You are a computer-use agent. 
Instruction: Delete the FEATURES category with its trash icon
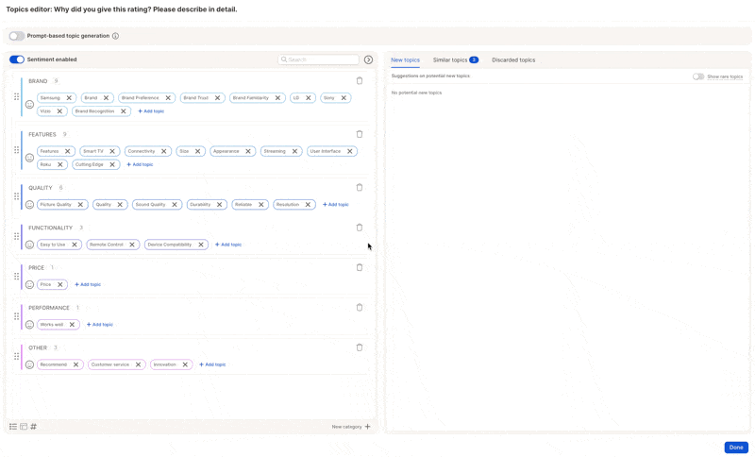click(x=360, y=134)
